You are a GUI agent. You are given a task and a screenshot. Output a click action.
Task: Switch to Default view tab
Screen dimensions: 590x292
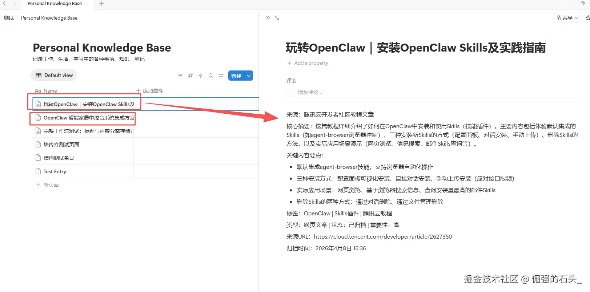click(x=54, y=75)
